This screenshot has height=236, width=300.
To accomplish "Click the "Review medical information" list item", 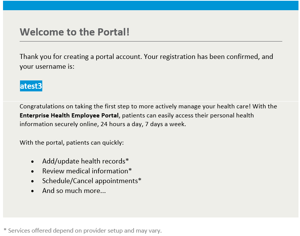I will click(x=87, y=171).
